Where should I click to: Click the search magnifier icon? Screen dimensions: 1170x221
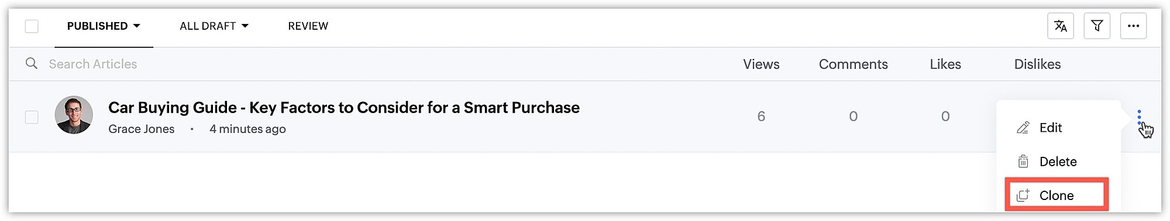point(32,64)
